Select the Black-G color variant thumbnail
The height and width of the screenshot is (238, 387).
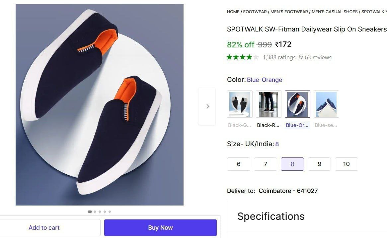point(240,104)
